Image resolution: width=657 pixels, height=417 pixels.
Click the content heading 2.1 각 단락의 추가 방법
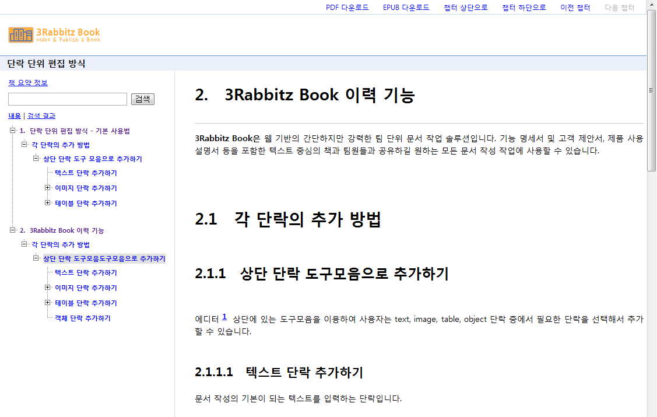coord(288,219)
